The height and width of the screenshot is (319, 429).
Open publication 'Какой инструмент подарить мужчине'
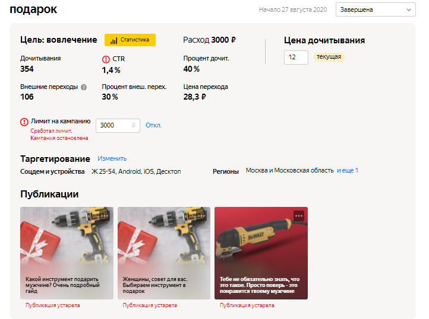[x=67, y=253]
